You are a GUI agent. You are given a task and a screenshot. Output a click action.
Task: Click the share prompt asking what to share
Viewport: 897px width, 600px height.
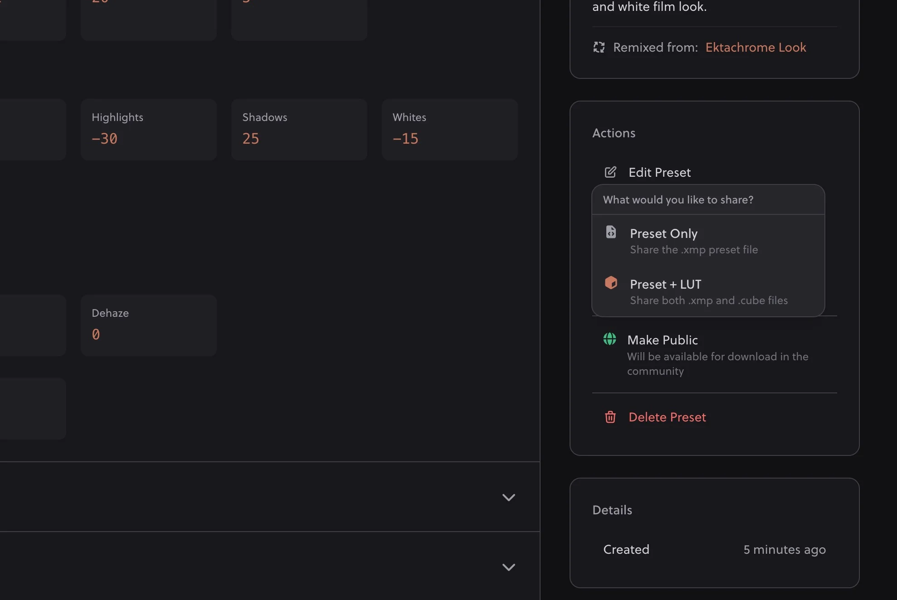pos(678,199)
